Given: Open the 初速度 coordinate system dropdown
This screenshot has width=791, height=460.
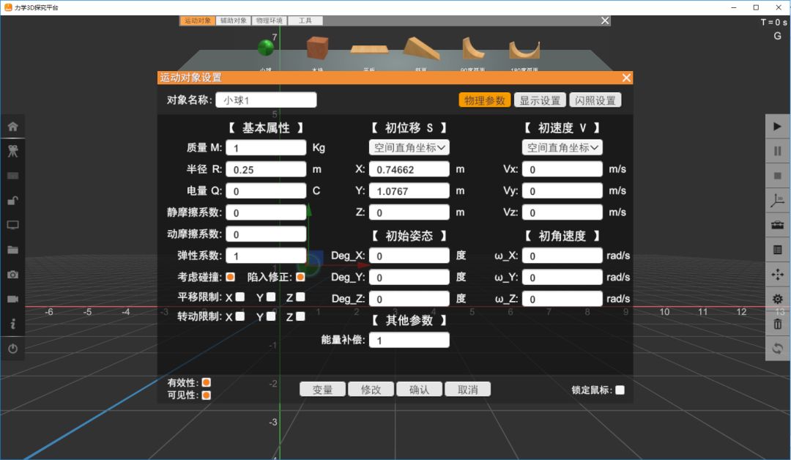Looking at the screenshot, I should (x=562, y=148).
